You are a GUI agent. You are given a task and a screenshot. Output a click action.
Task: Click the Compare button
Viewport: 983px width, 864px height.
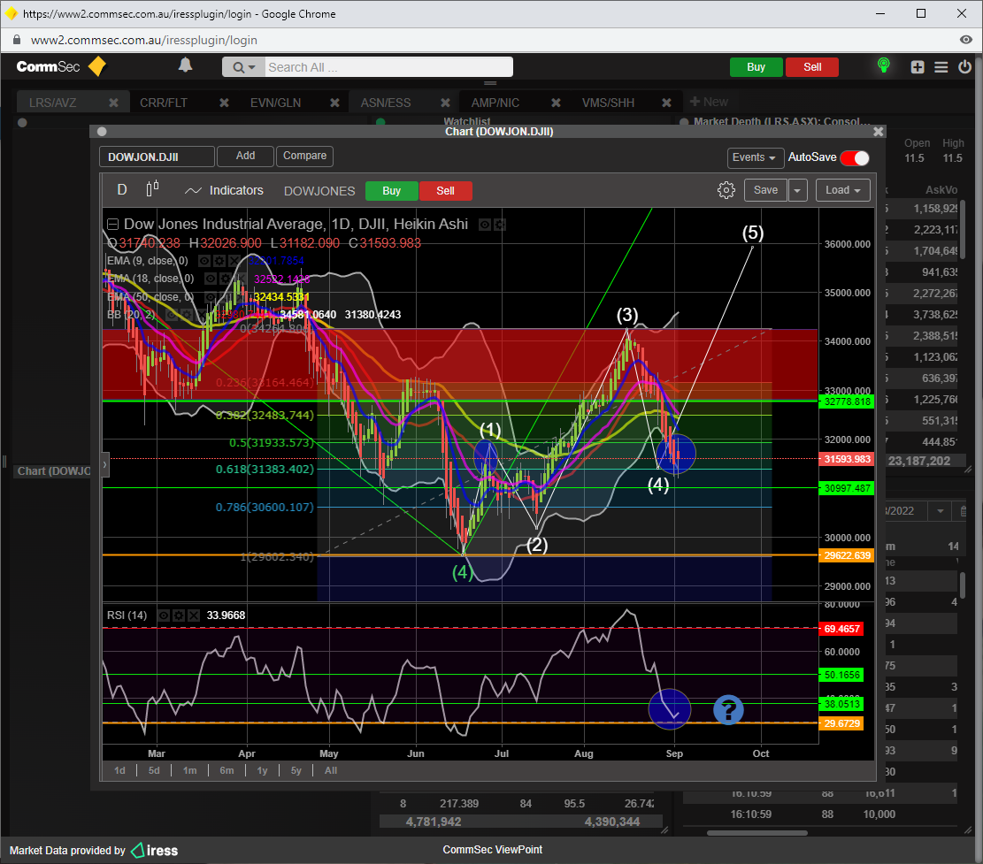304,156
